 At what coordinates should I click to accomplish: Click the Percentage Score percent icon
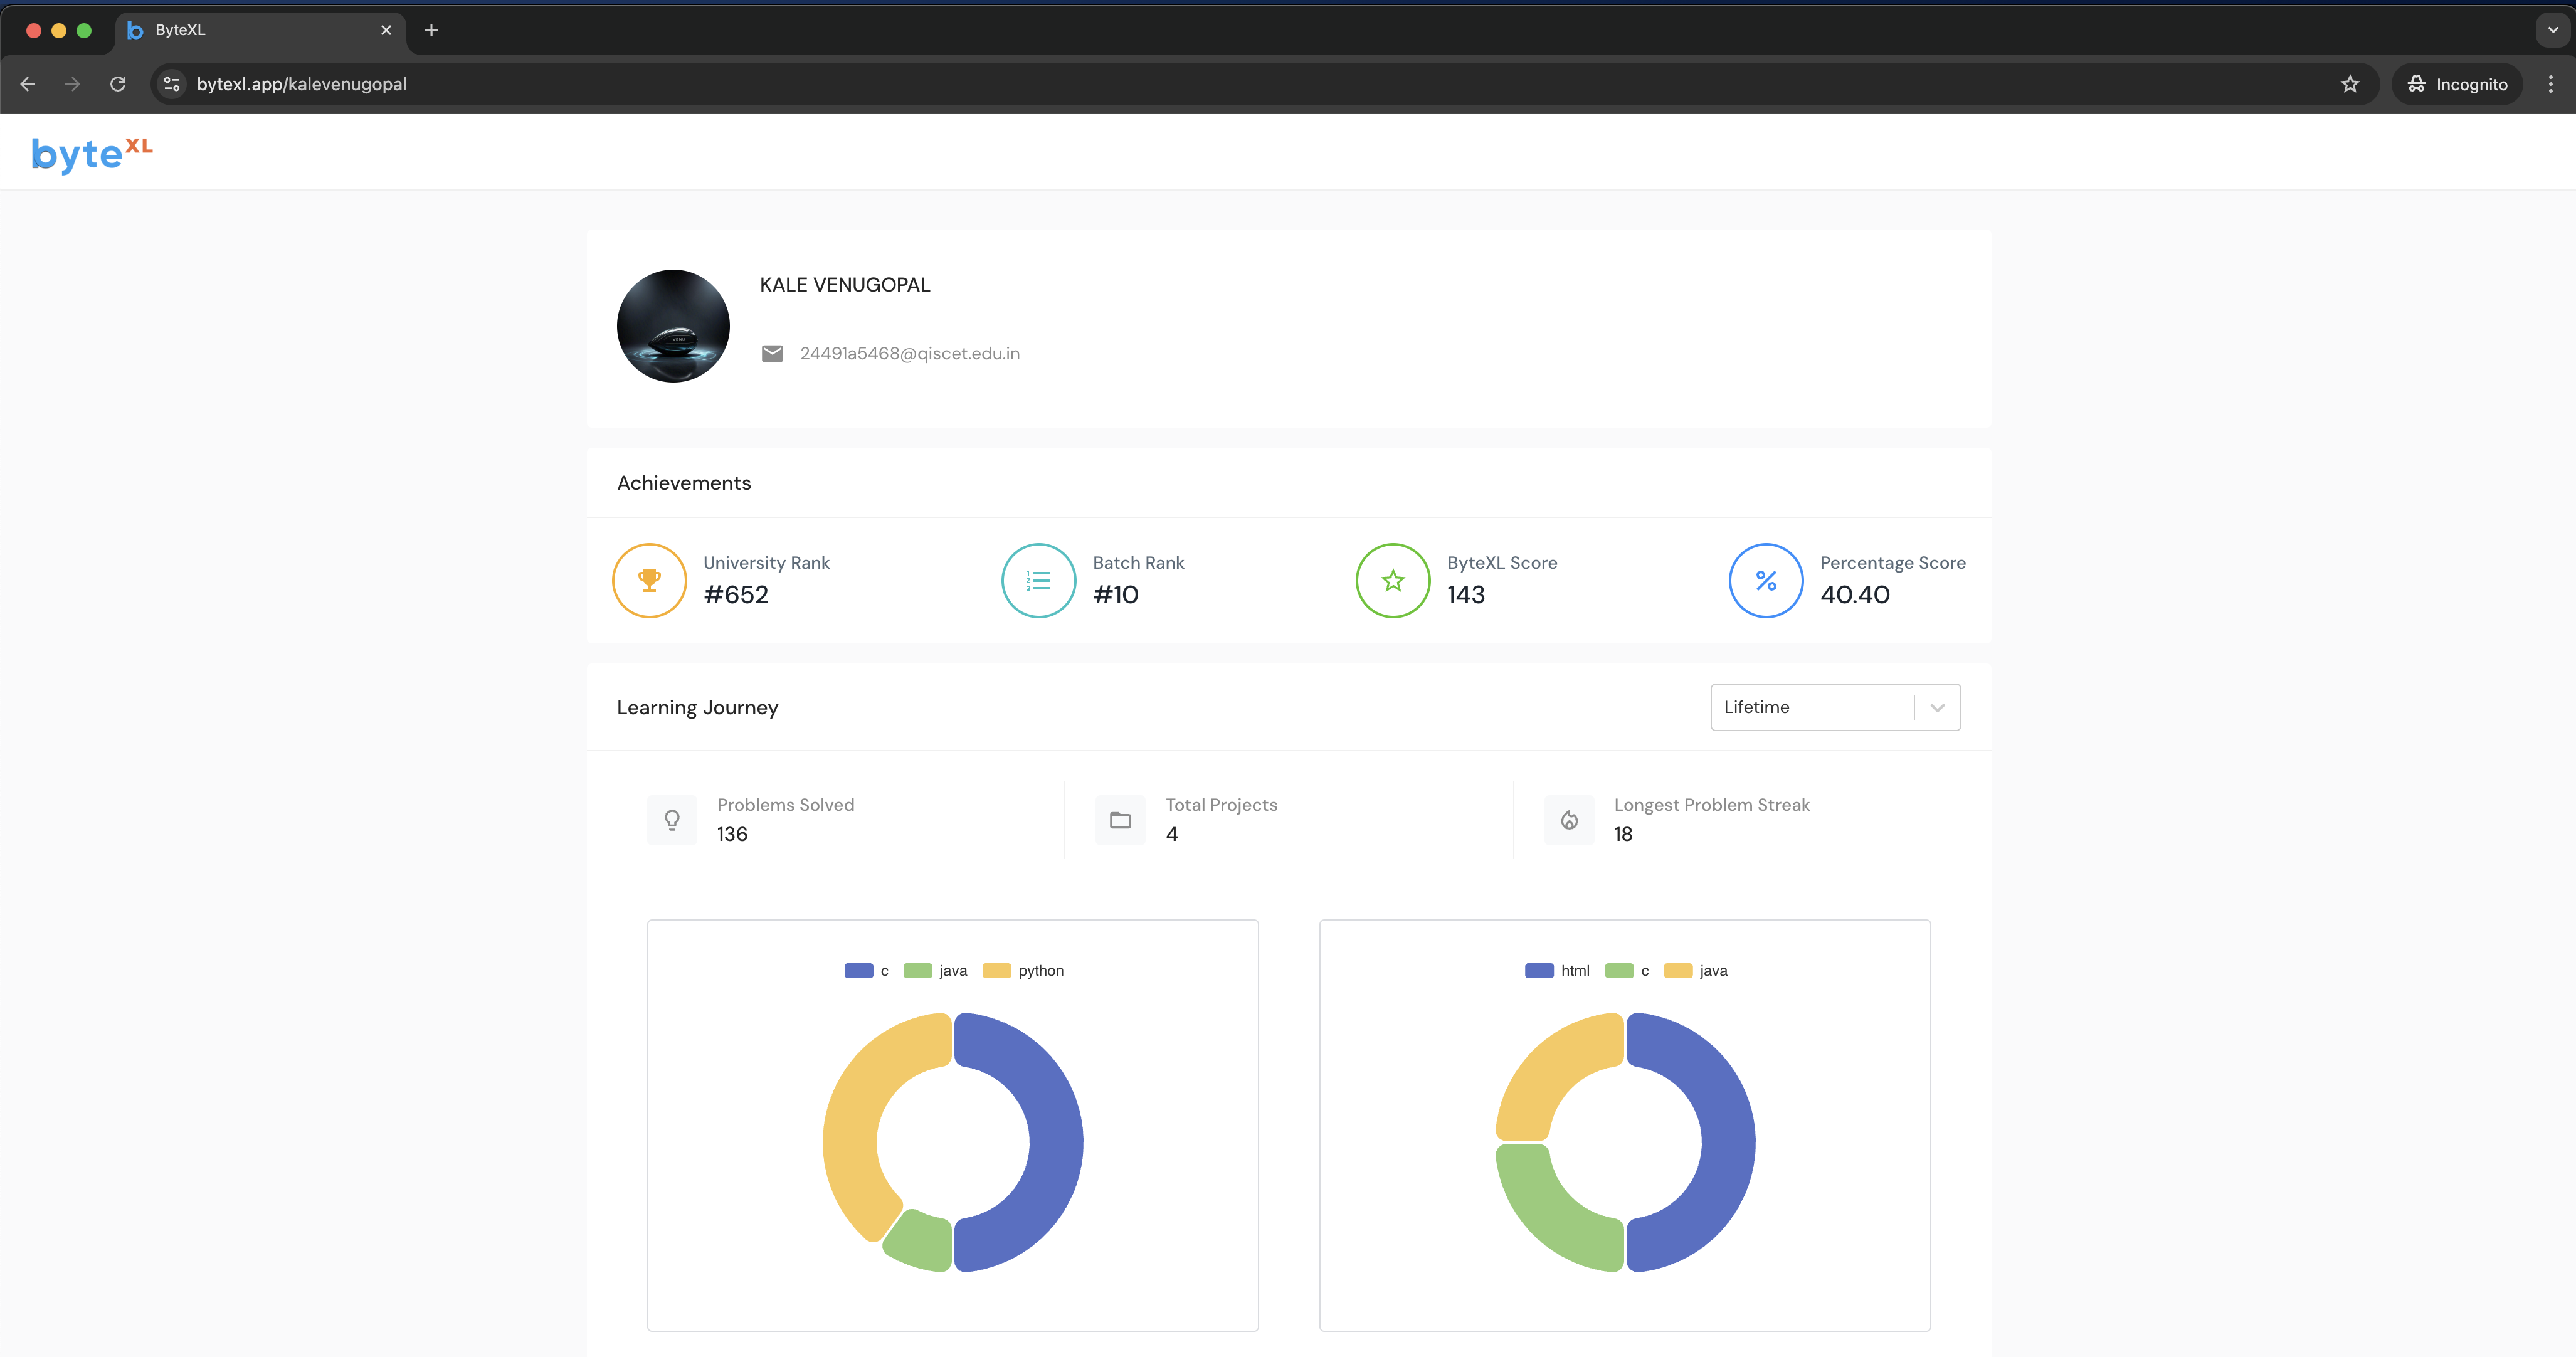pyautogui.click(x=1765, y=580)
